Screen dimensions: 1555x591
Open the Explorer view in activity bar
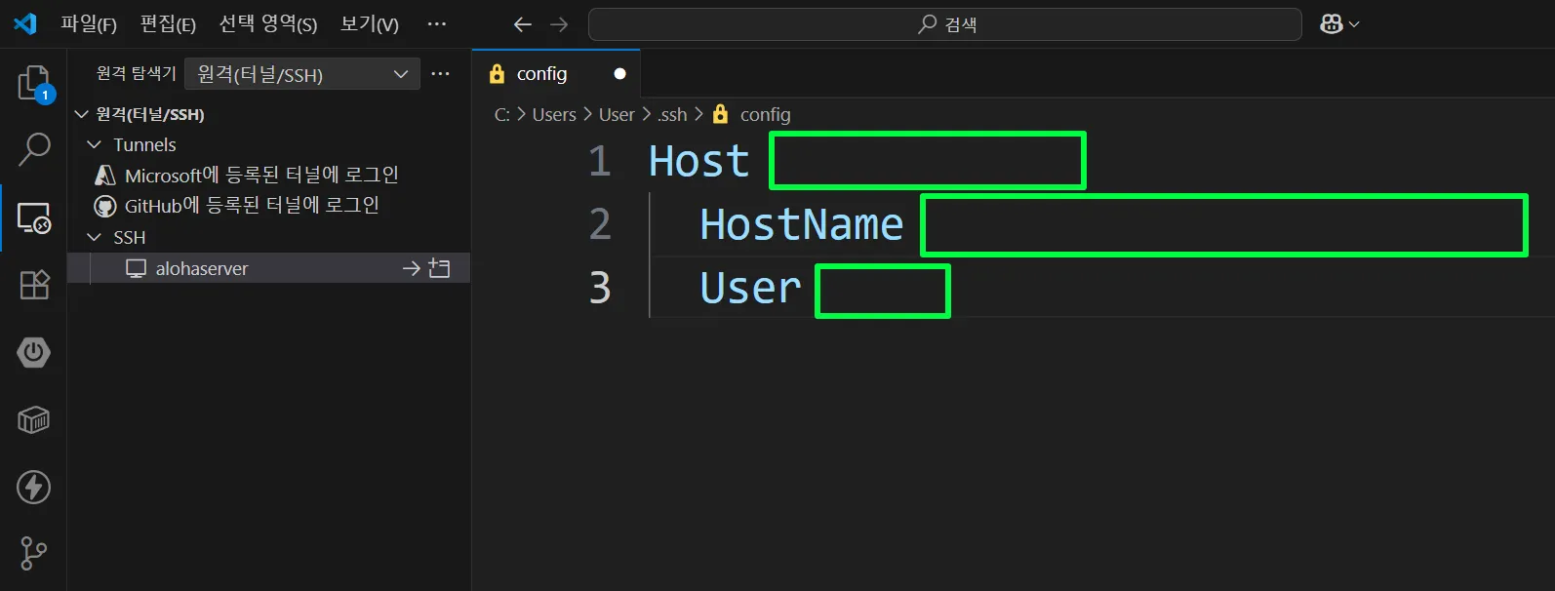pos(34,84)
